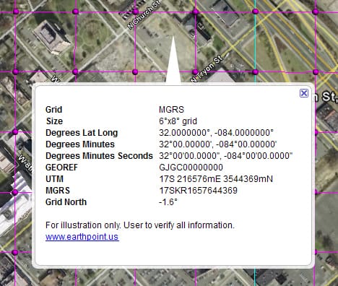Select the UTM value 17S 216576mE 3544369mN
Image resolution: width=338 pixels, height=286 pixels.
click(x=216, y=179)
